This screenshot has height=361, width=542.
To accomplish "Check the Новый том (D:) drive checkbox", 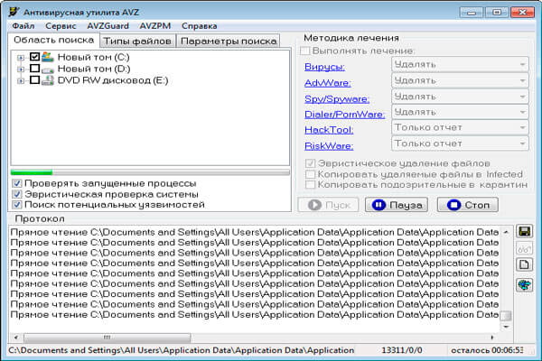I will tap(34, 69).
